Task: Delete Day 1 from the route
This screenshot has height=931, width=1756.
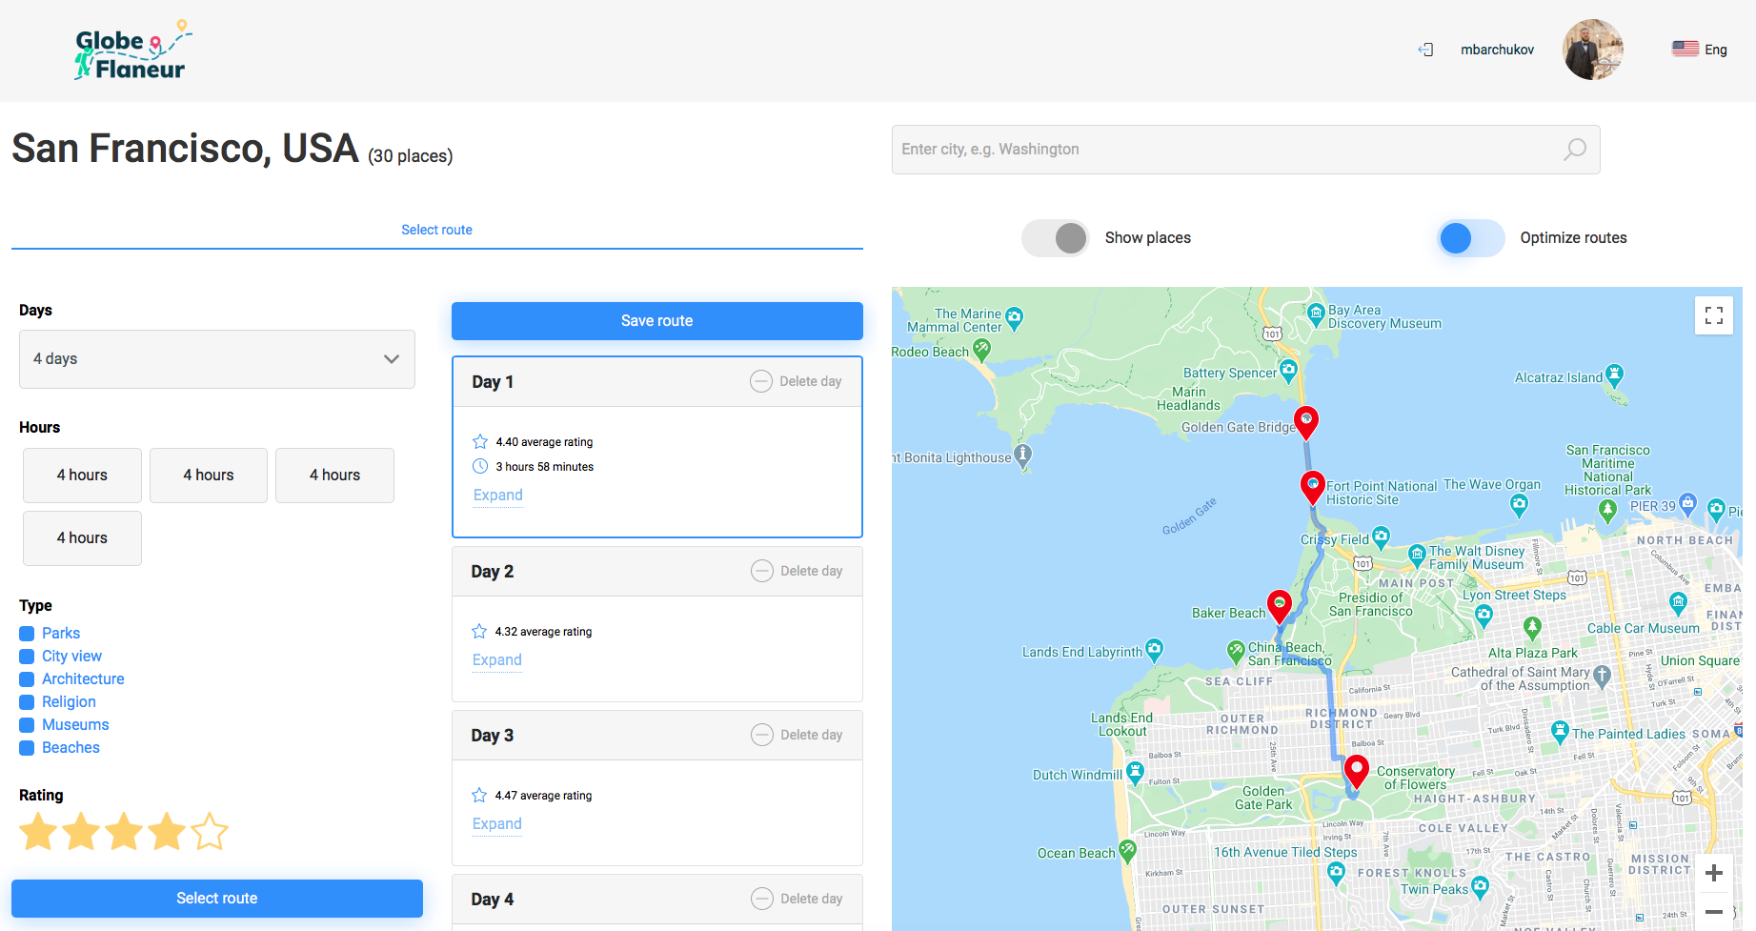Action: point(797,381)
